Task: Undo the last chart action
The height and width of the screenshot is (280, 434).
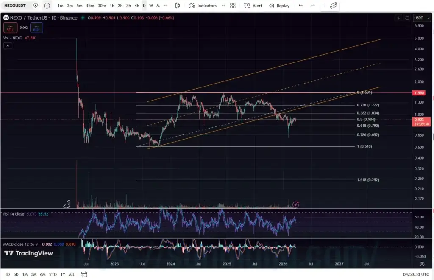Action: [x=301, y=6]
